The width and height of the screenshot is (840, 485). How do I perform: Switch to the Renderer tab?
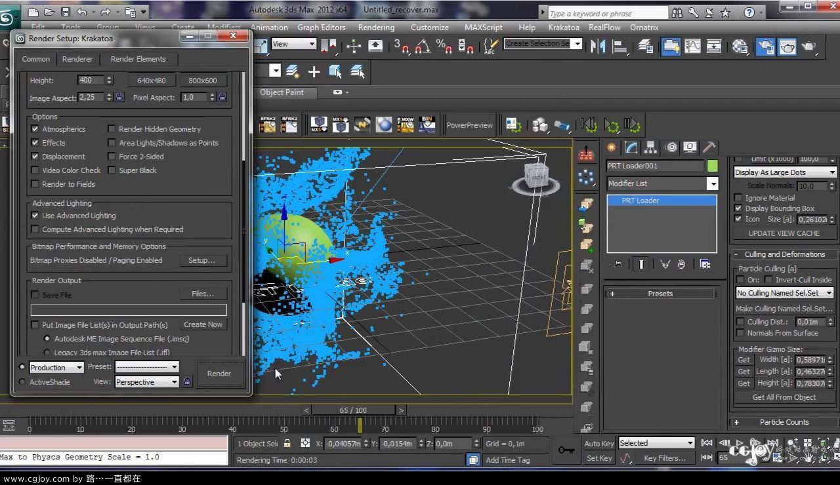point(77,59)
